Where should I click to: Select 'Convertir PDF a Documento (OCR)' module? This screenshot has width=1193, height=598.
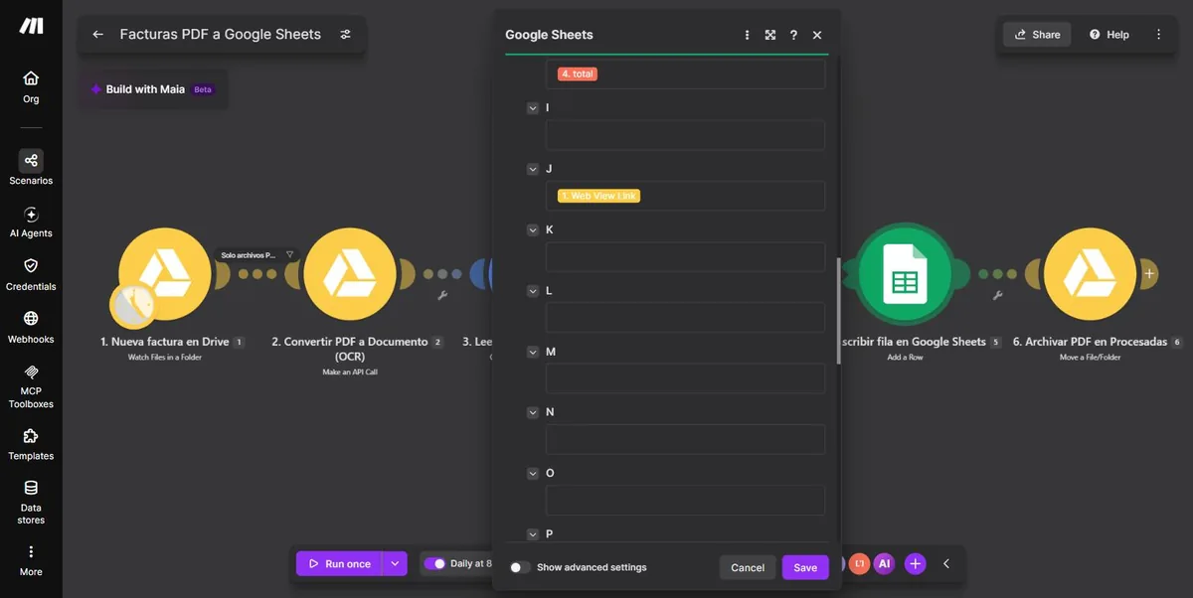tap(350, 274)
